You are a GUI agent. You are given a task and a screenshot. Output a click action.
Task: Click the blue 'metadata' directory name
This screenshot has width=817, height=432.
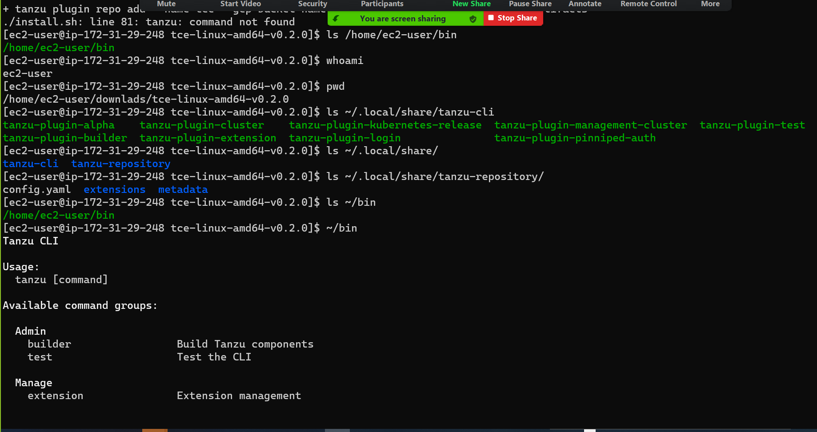tap(183, 190)
